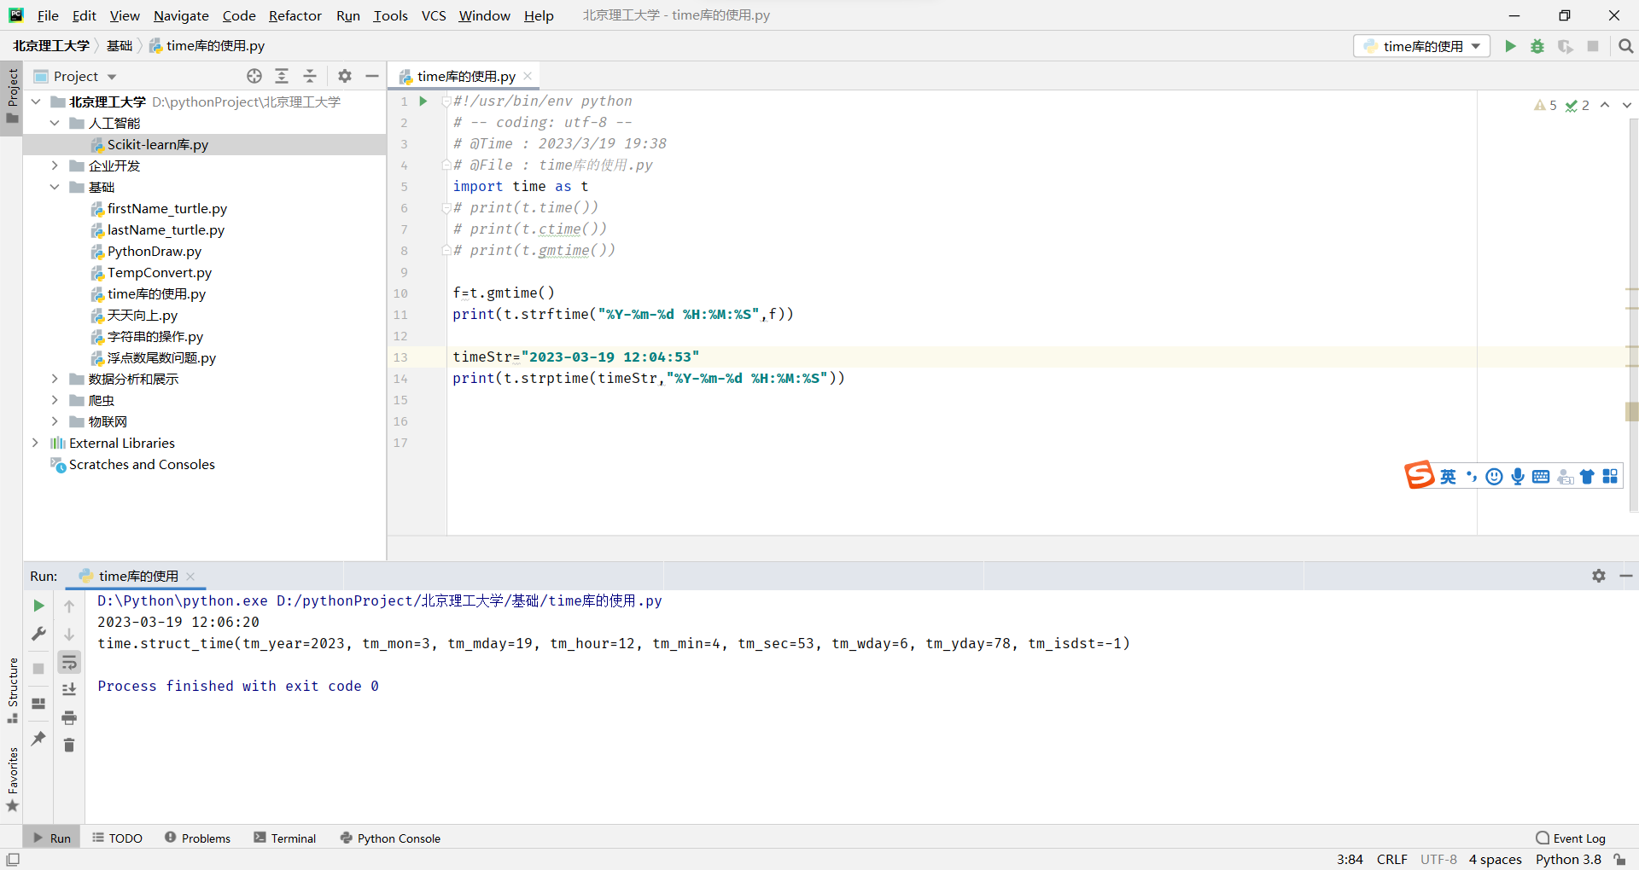The image size is (1639, 870).
Task: Start debugging with the bug icon
Action: click(1537, 46)
